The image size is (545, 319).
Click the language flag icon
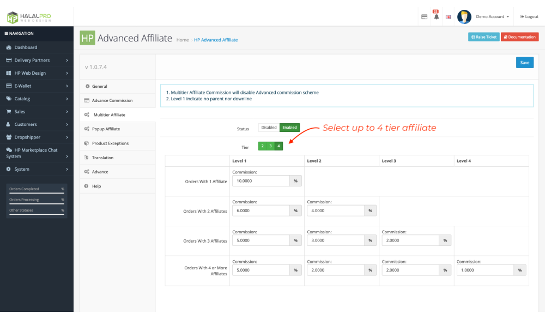pyautogui.click(x=448, y=17)
